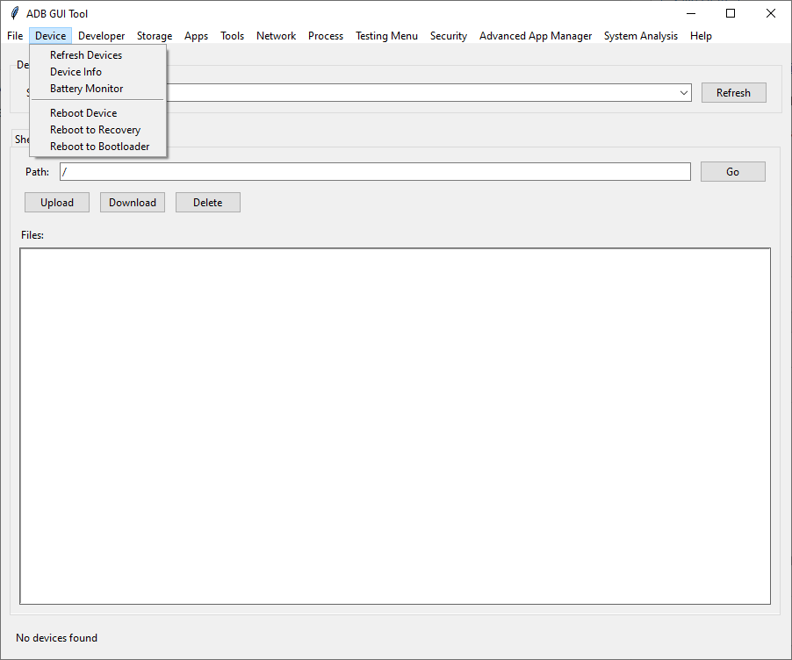The width and height of the screenshot is (792, 660).
Task: Click the Refresh button
Action: 733,92
